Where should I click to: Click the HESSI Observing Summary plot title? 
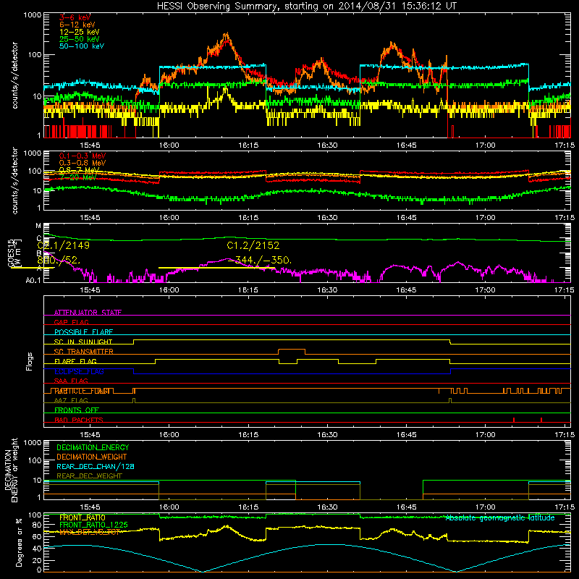coord(306,7)
